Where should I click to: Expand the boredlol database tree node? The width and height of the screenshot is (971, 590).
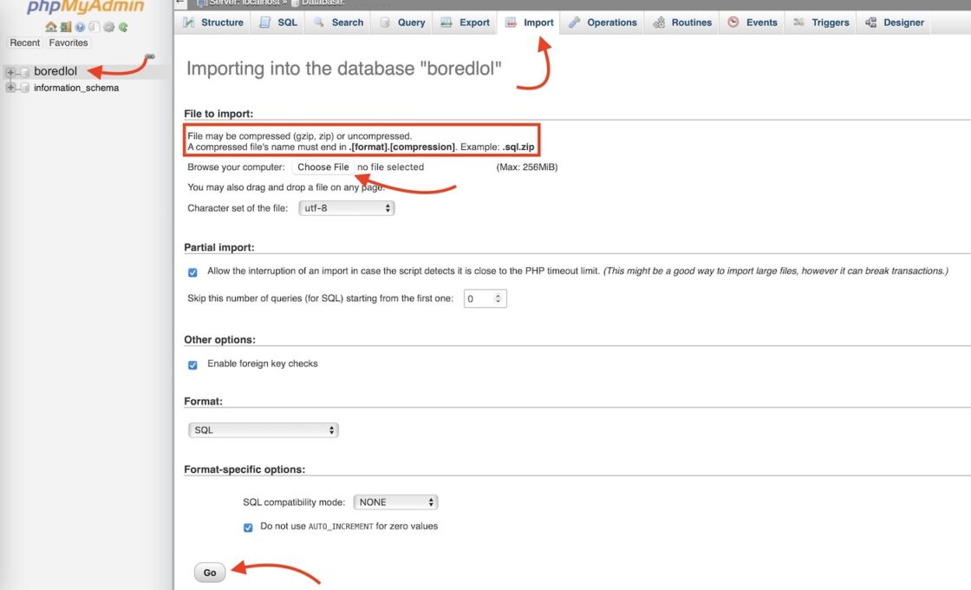[10, 72]
